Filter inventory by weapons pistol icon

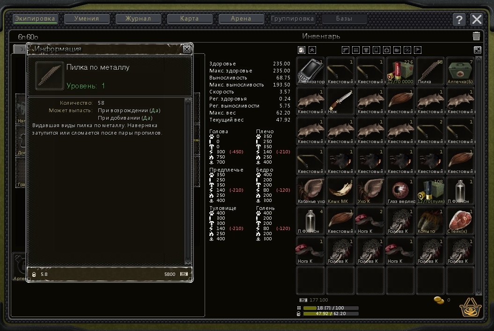[x=346, y=50]
